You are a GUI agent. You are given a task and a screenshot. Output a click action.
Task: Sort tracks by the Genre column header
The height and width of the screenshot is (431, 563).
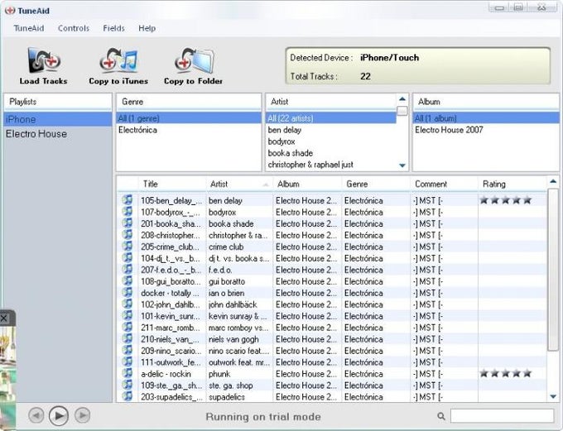(x=376, y=184)
